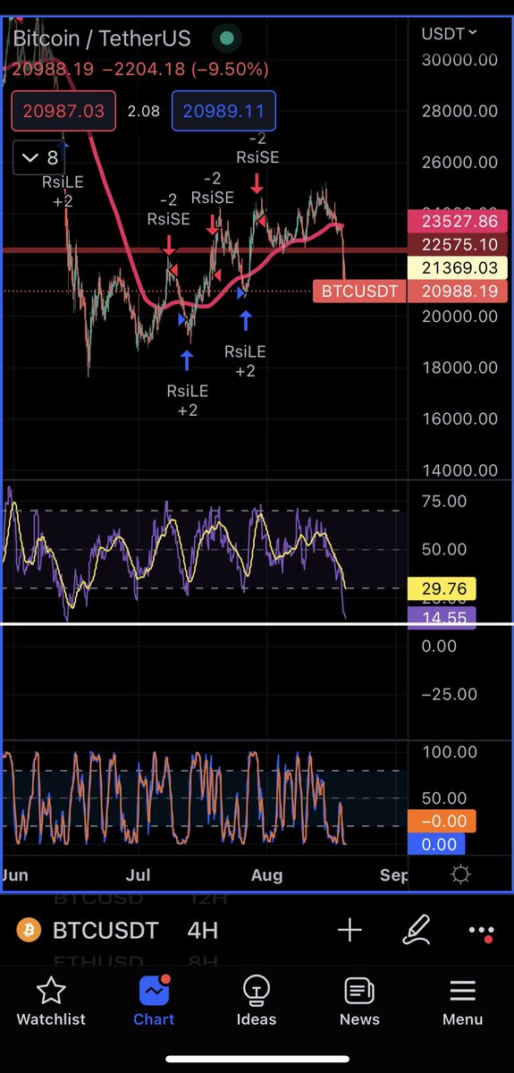The image size is (514, 1073).
Task: Open the Watchlist tab
Action: coord(52,1001)
